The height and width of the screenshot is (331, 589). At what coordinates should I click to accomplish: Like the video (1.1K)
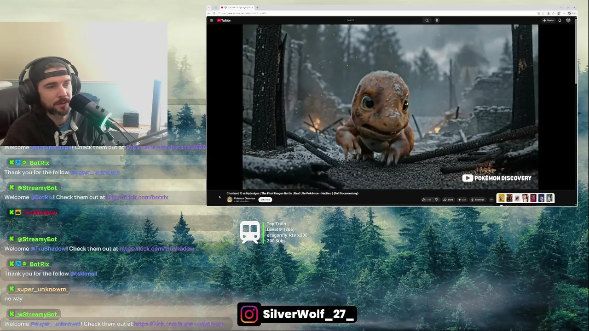[x=427, y=200]
